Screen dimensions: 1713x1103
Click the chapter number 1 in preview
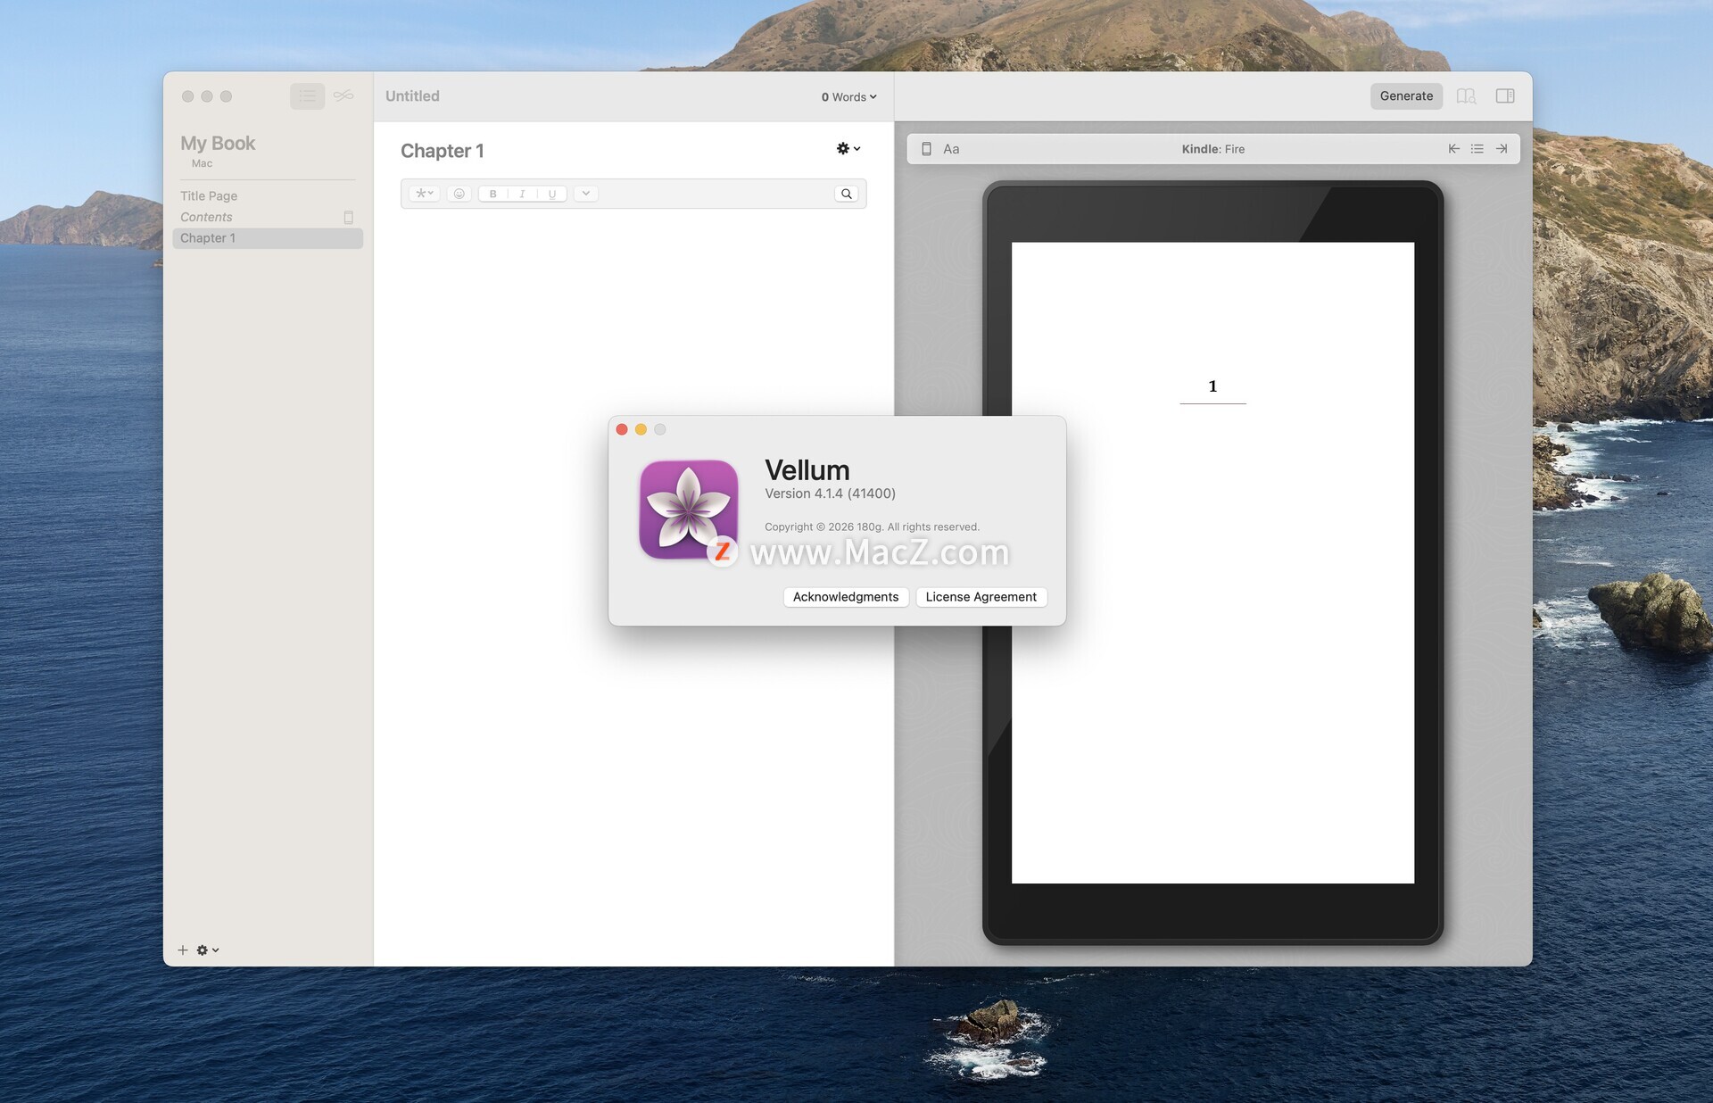coord(1212,386)
